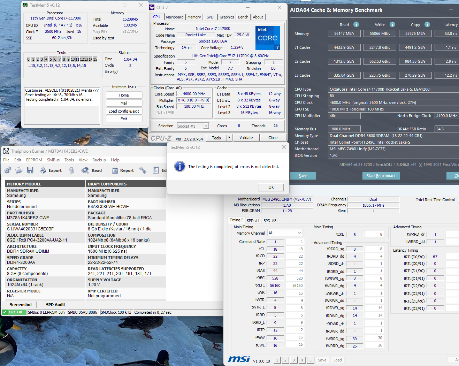Image resolution: width=459 pixels, height=366 pixels.
Task: Open the SMBus menu
Action: [53, 160]
